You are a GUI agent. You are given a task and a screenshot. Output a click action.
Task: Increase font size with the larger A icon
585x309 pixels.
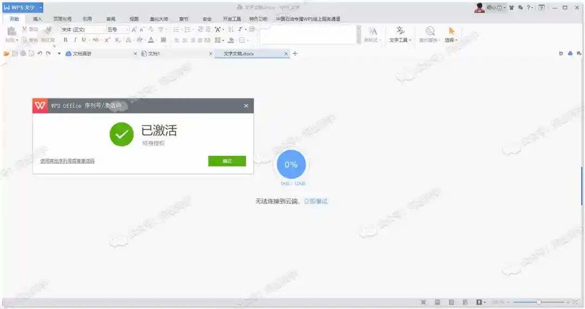pos(134,29)
